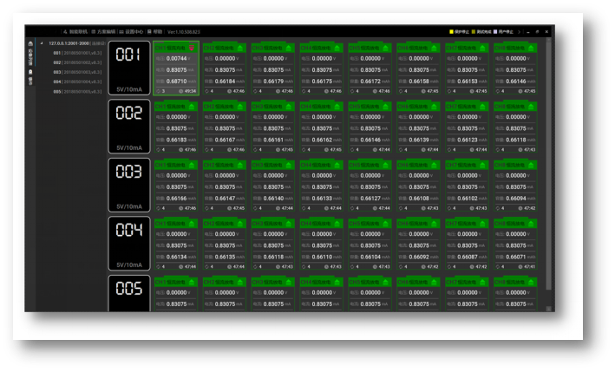
Task: Click the voltage value 0.00744
Action: click(176, 58)
